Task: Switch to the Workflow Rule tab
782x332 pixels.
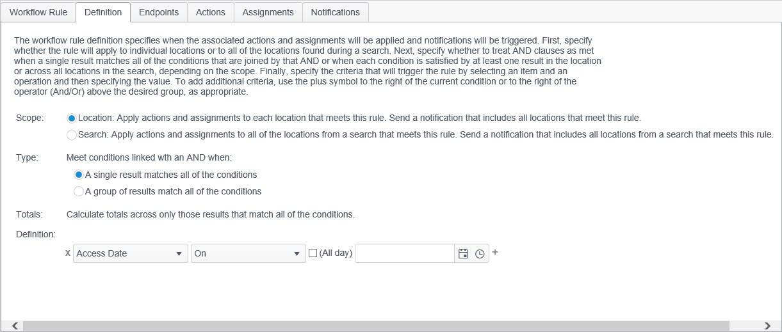Action: pyautogui.click(x=38, y=12)
